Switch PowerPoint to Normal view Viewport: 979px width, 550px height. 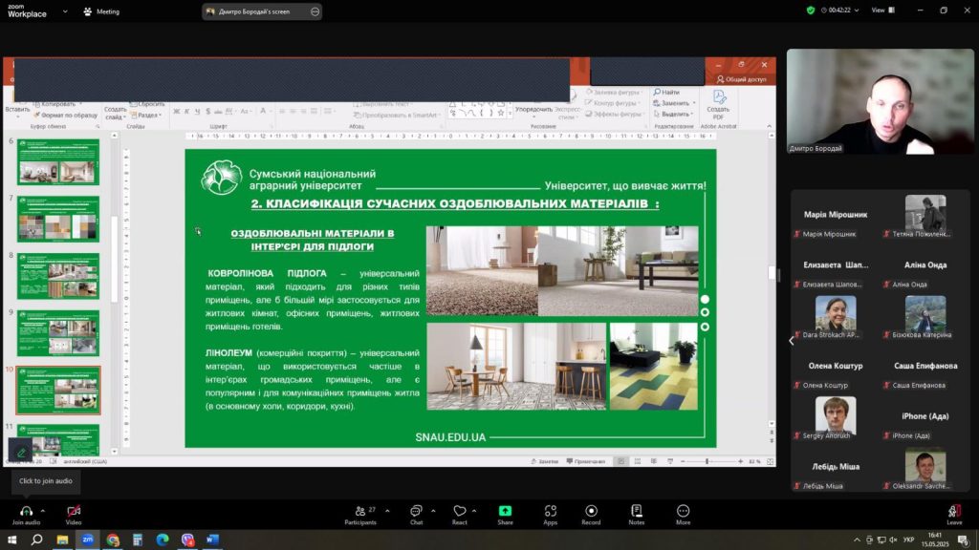621,461
